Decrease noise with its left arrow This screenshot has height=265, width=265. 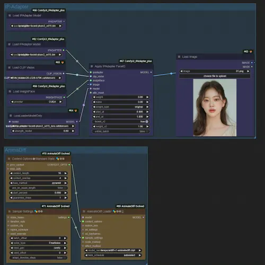coord(94,102)
